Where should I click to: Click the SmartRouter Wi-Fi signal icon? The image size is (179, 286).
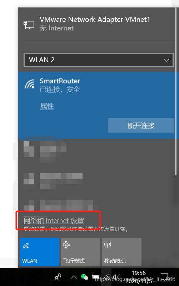(30, 84)
